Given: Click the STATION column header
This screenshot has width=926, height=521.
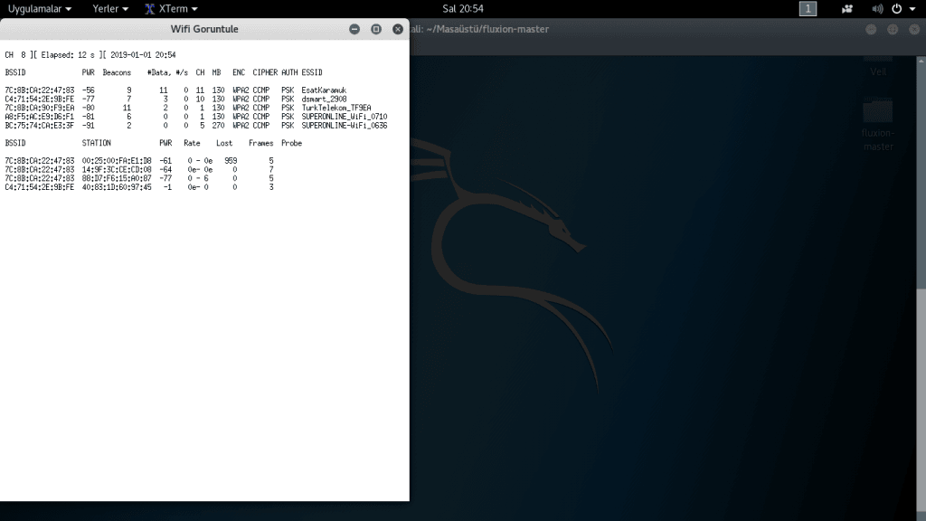Looking at the screenshot, I should [96, 143].
